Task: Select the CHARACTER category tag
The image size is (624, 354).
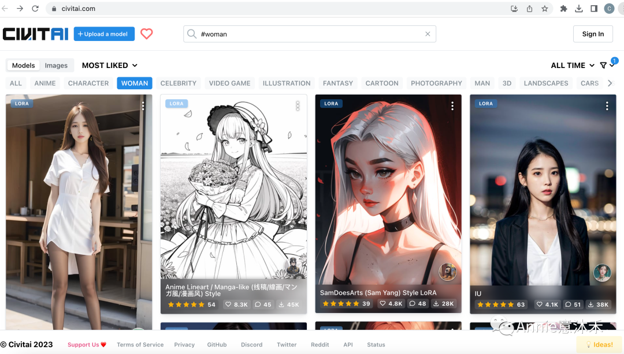Action: coord(88,83)
